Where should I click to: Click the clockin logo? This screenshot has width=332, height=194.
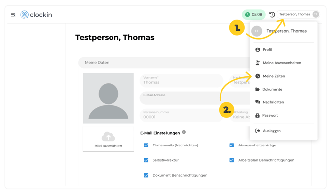pyautogui.click(x=36, y=15)
